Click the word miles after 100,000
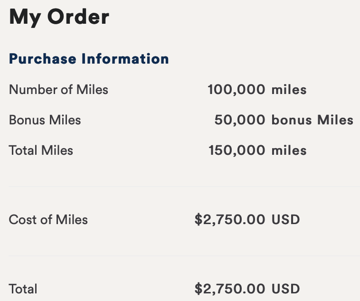The image size is (360, 301). tap(289, 89)
